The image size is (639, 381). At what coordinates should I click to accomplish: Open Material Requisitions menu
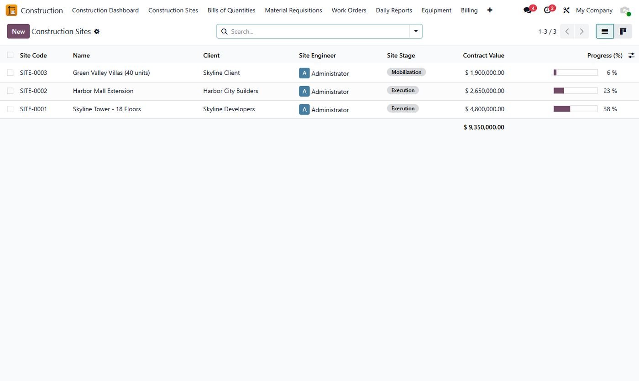pos(293,10)
